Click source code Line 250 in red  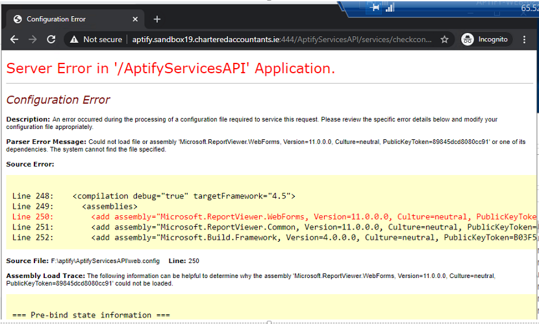(274, 216)
